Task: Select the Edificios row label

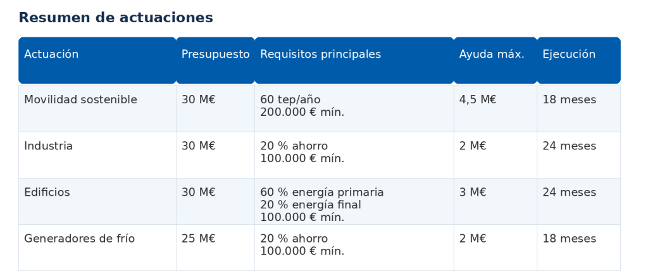Action: pos(47,193)
